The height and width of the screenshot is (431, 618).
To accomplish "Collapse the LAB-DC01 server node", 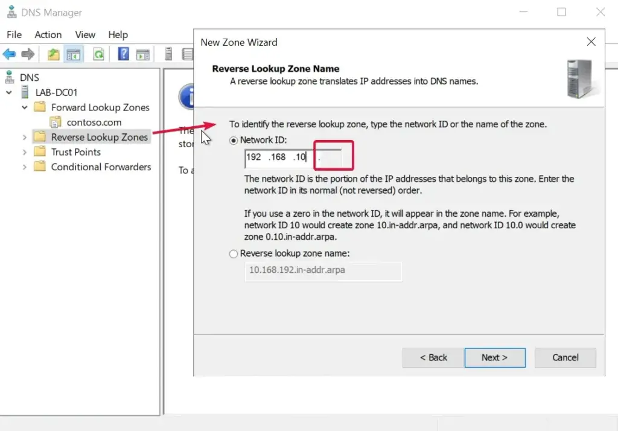I will (x=10, y=93).
